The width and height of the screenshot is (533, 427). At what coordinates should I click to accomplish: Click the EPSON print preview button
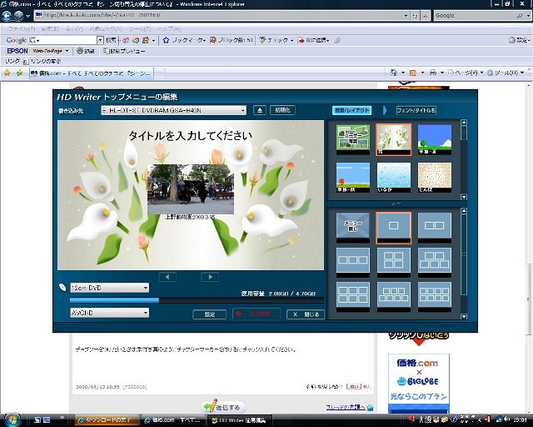tap(124, 51)
